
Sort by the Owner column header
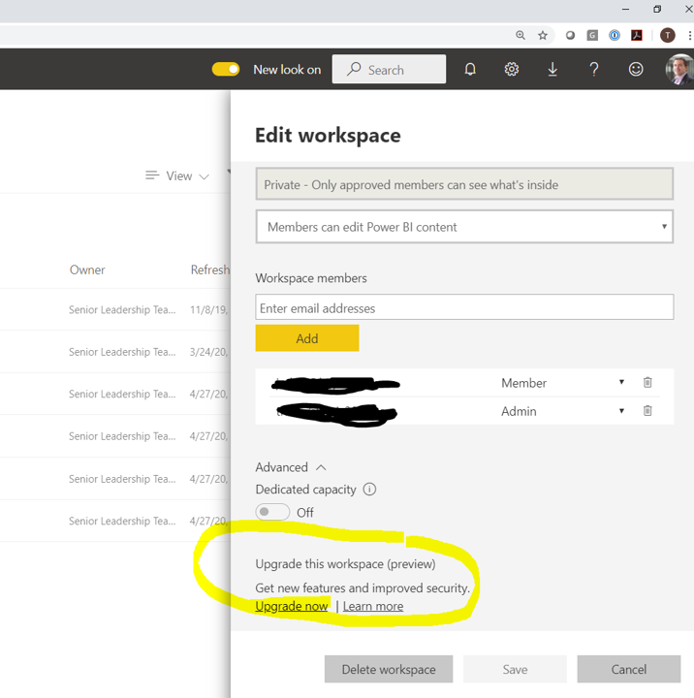[x=87, y=270]
